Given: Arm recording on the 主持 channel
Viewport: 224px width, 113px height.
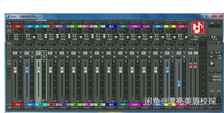Looking at the screenshot, I should (x=85, y=57).
